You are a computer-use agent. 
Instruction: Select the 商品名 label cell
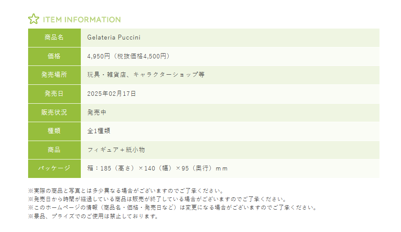[54, 37]
